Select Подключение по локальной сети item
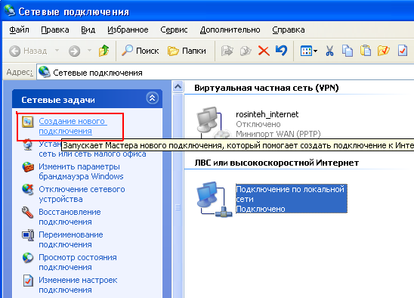414x298 pixels. (x=291, y=199)
